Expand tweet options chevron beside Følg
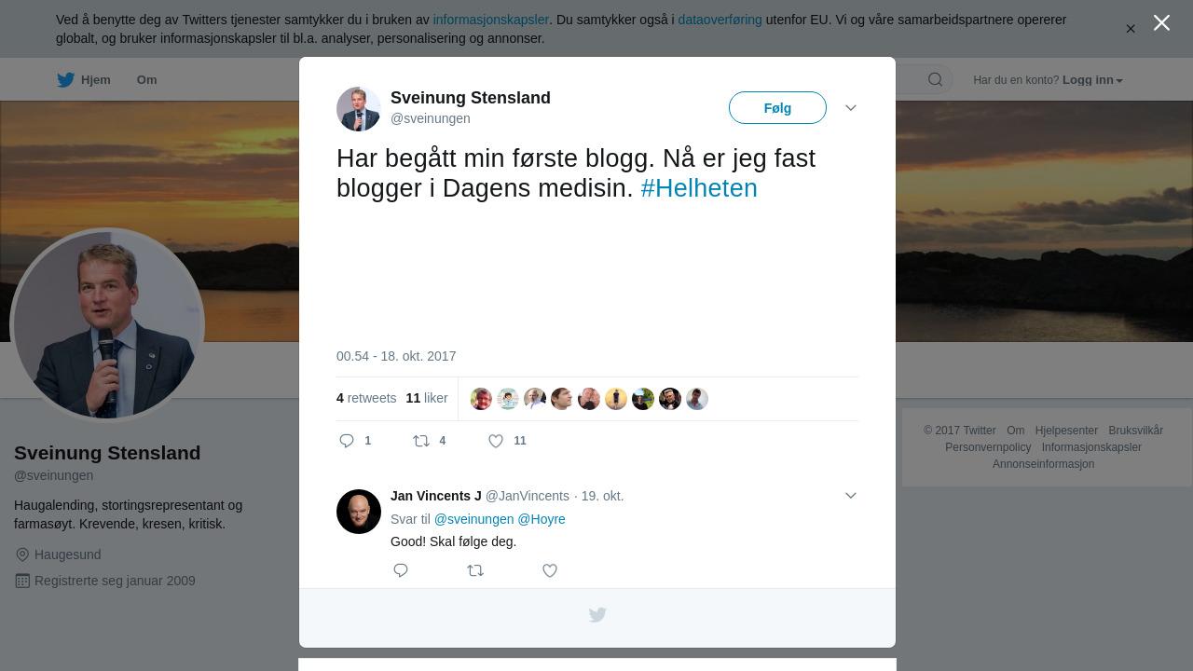This screenshot has width=1193, height=671. 851,108
